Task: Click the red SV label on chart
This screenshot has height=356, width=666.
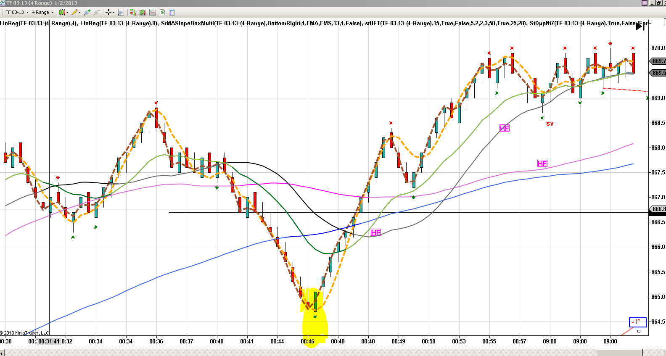Action: pos(550,124)
